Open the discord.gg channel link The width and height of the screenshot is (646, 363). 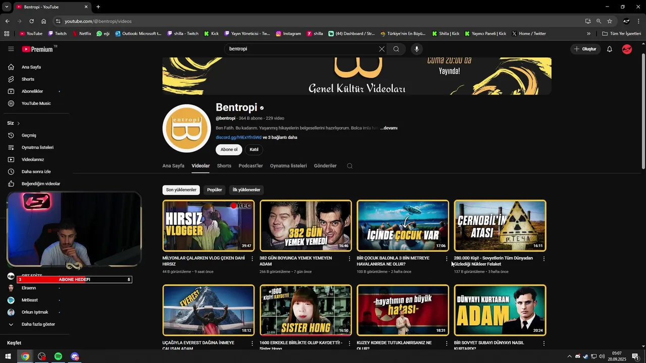238,138
